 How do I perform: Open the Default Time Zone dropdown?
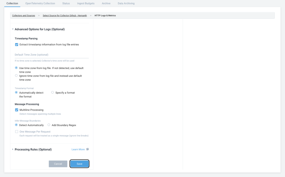(x=52, y=55)
